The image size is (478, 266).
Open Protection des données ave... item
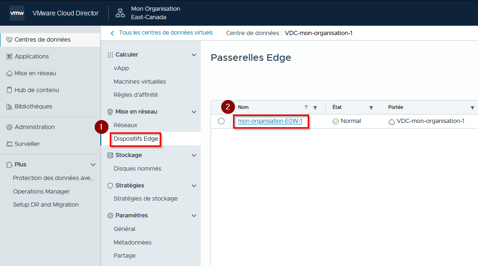pyautogui.click(x=54, y=178)
